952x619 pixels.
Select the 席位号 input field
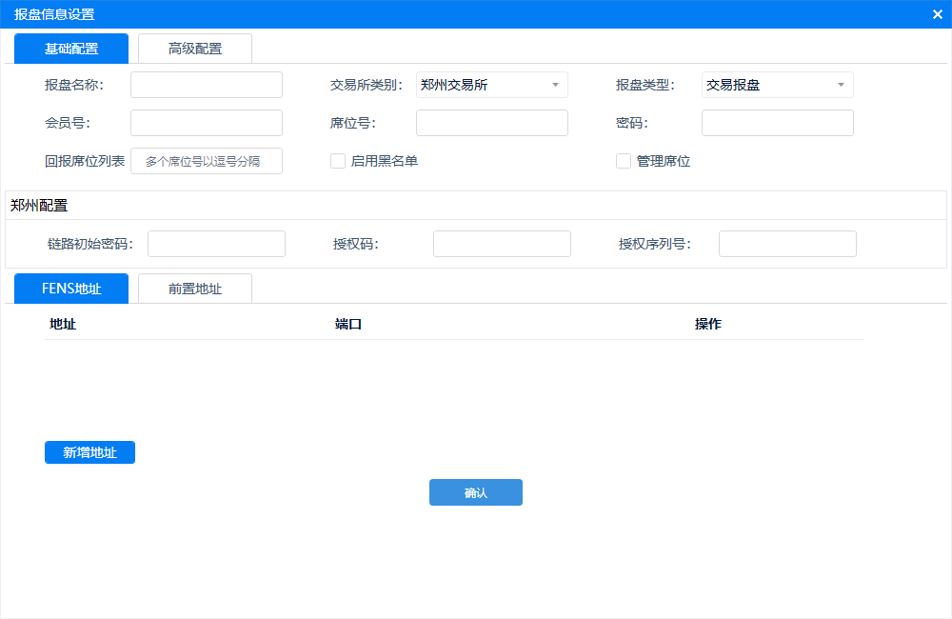492,123
